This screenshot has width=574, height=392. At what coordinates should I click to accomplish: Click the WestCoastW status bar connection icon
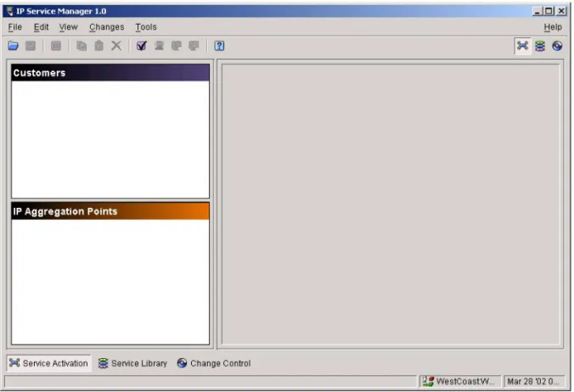tap(428, 382)
